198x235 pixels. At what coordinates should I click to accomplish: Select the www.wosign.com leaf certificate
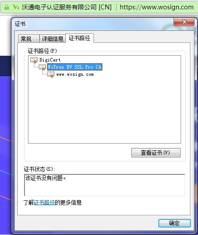coord(75,74)
